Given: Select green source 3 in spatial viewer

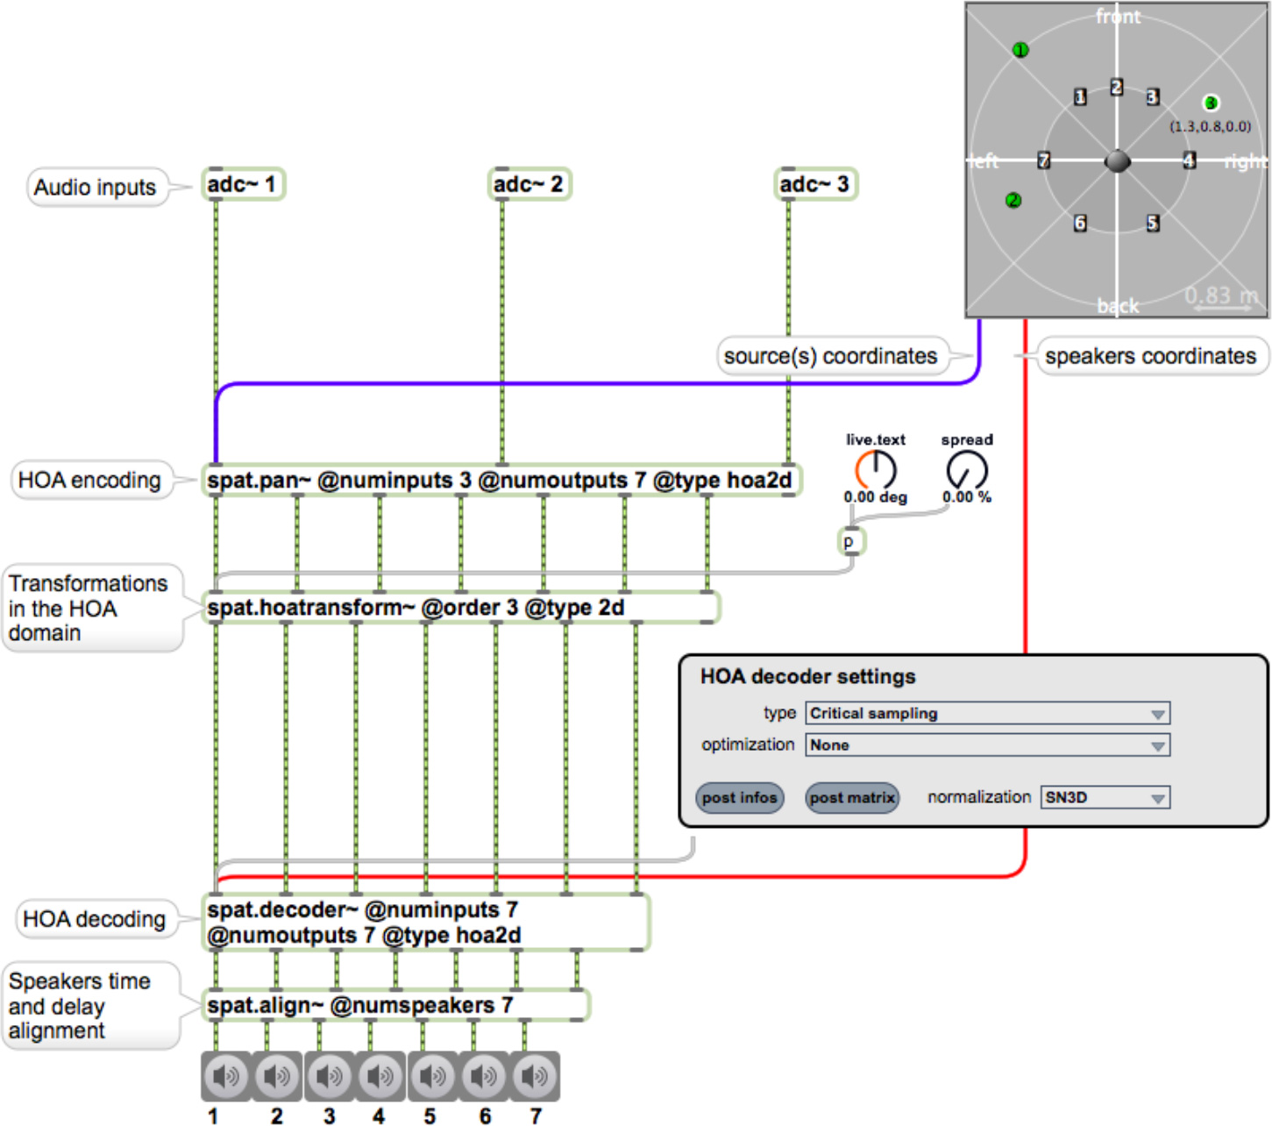Looking at the screenshot, I should (x=1211, y=103).
